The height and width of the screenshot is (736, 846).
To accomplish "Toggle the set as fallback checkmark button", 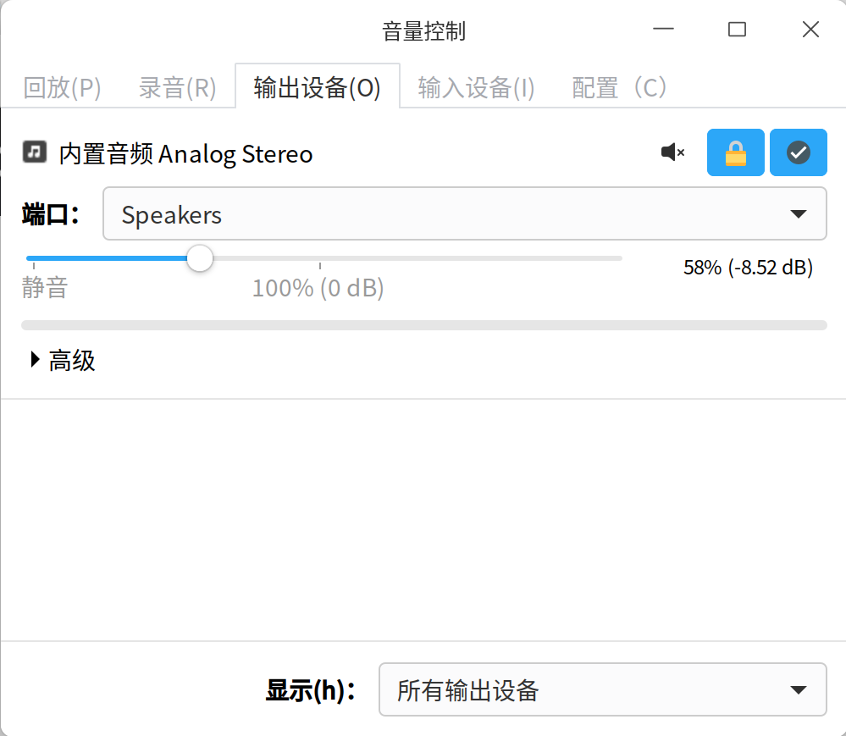I will pyautogui.click(x=798, y=152).
